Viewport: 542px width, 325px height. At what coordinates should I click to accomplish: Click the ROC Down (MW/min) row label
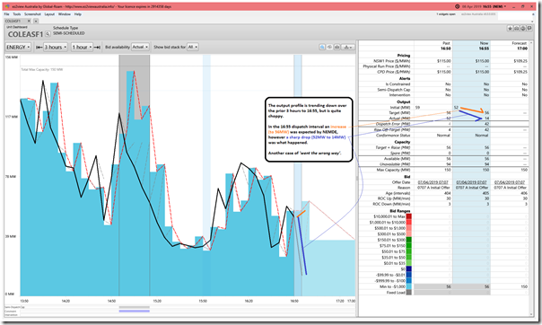[x=391, y=204]
